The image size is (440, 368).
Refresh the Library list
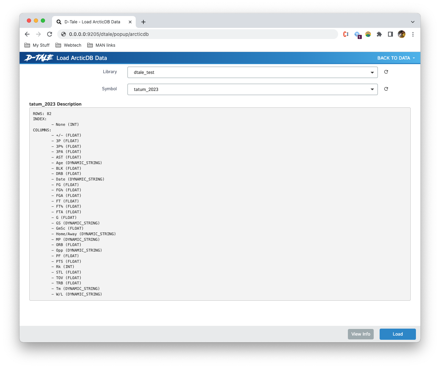(386, 72)
